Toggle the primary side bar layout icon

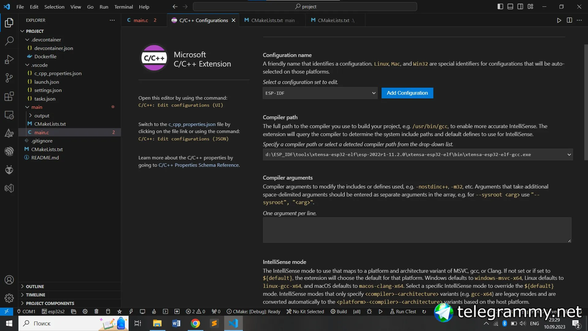tap(500, 6)
